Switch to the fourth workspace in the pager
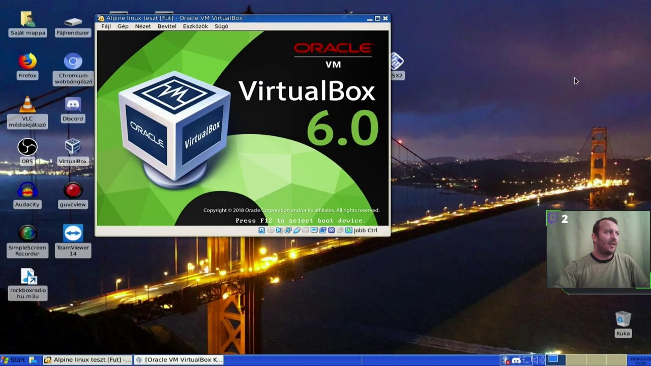651x366 pixels. 616,360
